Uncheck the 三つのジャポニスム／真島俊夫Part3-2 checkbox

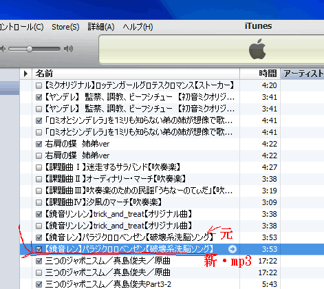click(39, 284)
